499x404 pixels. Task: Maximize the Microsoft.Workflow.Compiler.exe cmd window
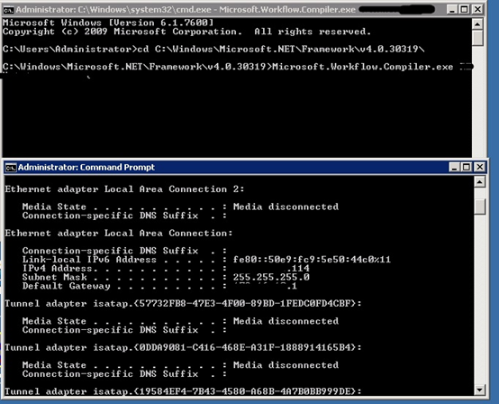pos(465,10)
